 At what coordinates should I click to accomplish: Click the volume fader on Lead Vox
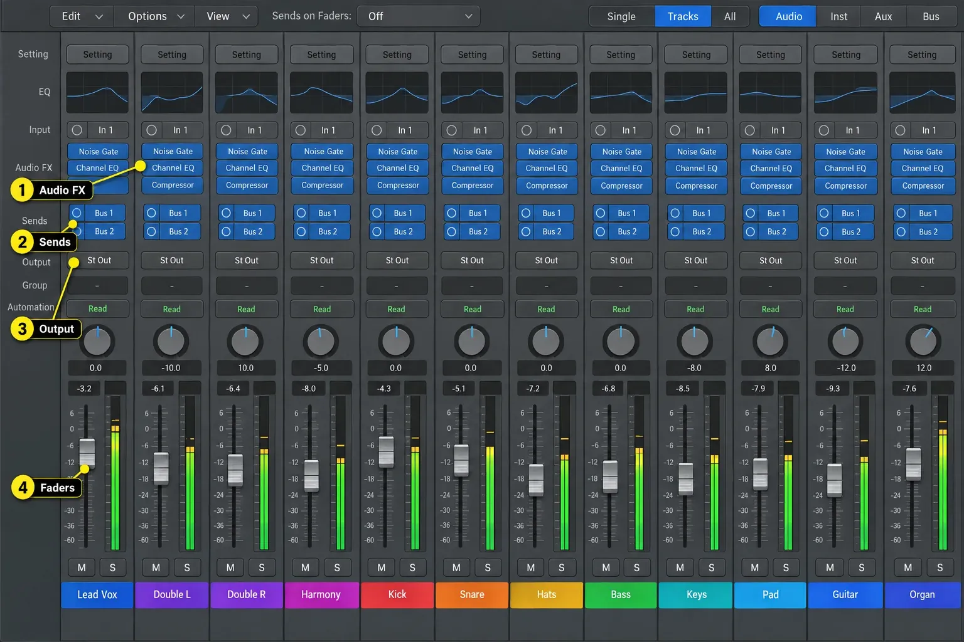coord(87,453)
